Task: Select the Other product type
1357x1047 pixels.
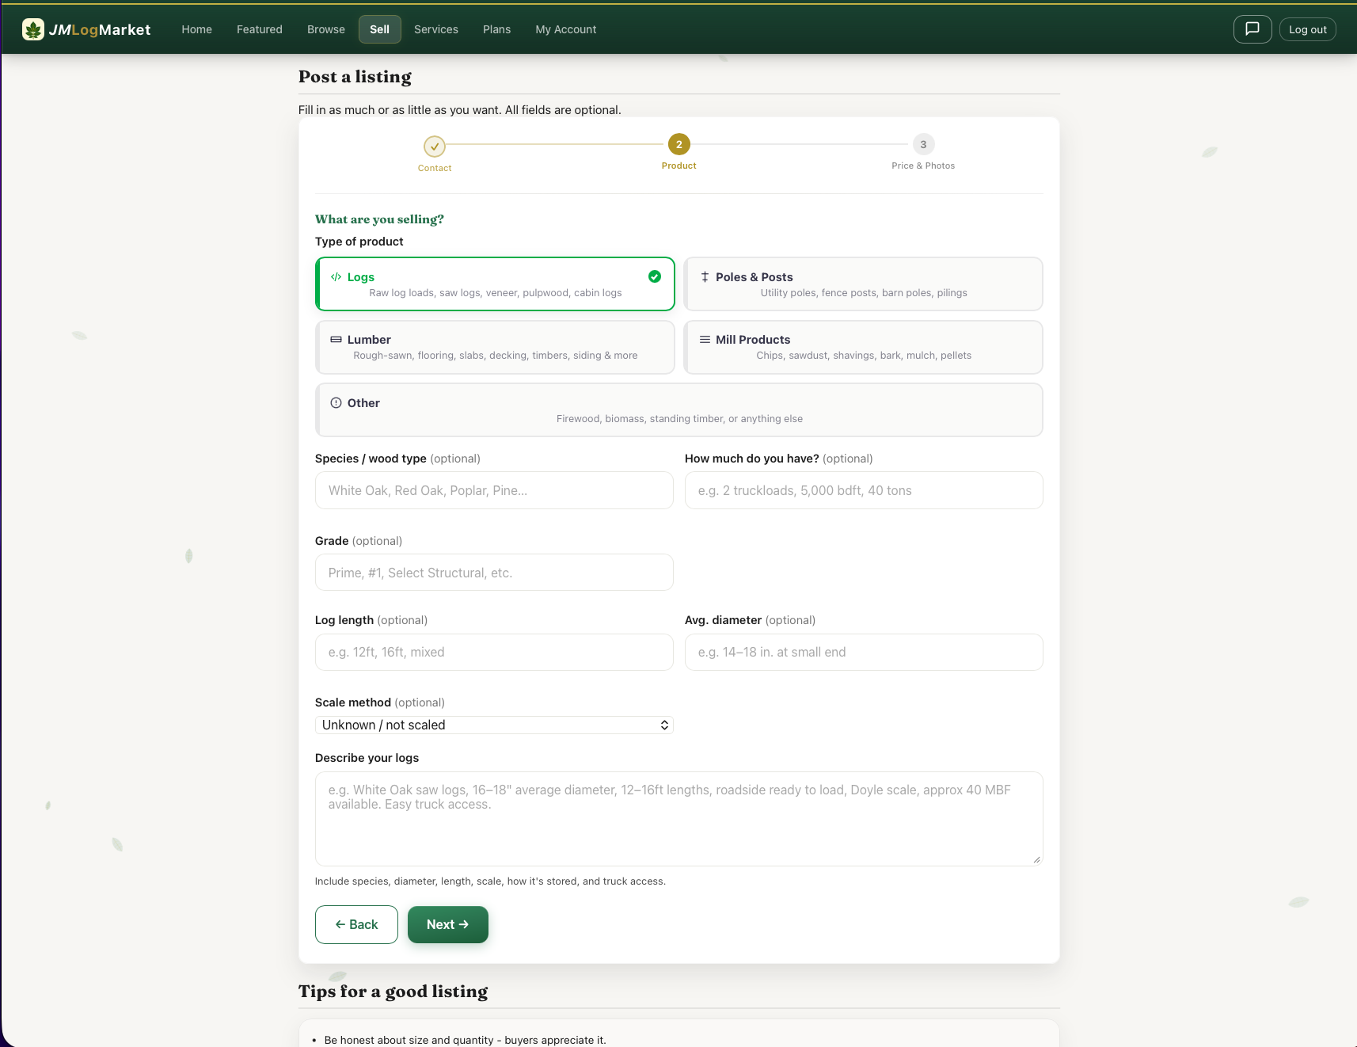Action: [678, 409]
